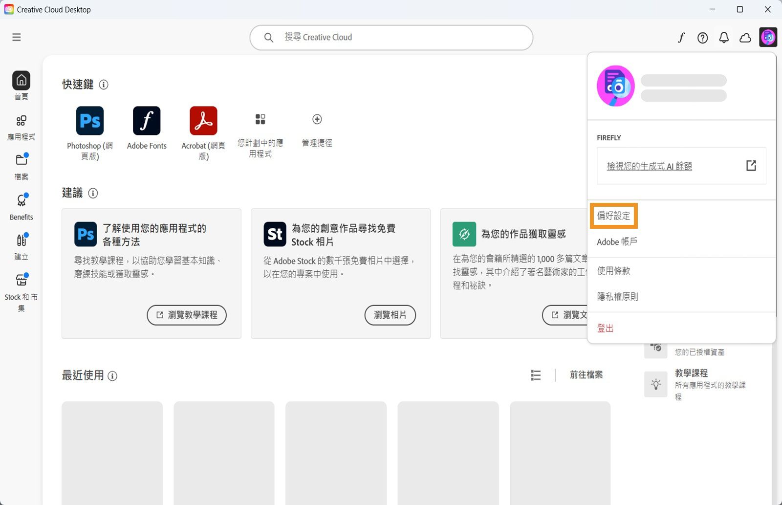This screenshot has height=505, width=782.
Task: Open 使用條款 from account menu
Action: pos(614,270)
